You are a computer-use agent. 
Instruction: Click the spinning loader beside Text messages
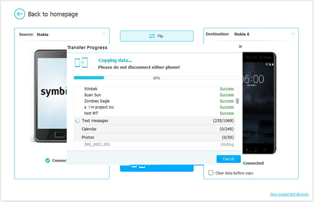(77, 121)
